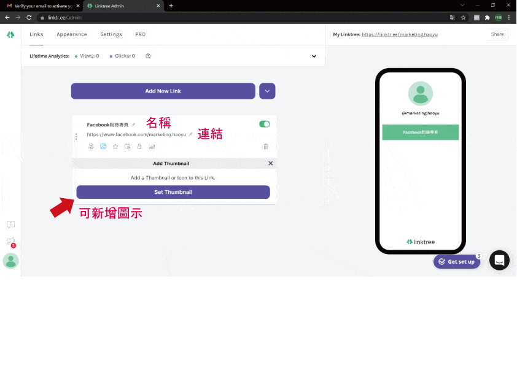Click the Share button
Screen dimensions: 517x365
coord(497,34)
